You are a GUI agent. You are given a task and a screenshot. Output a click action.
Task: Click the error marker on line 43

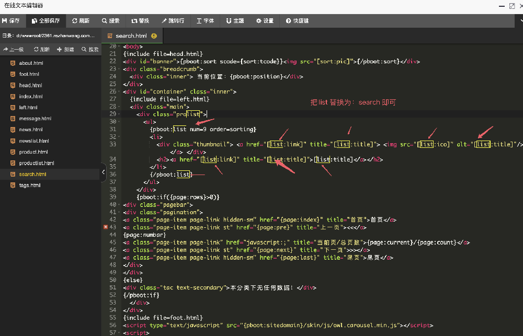click(x=106, y=227)
